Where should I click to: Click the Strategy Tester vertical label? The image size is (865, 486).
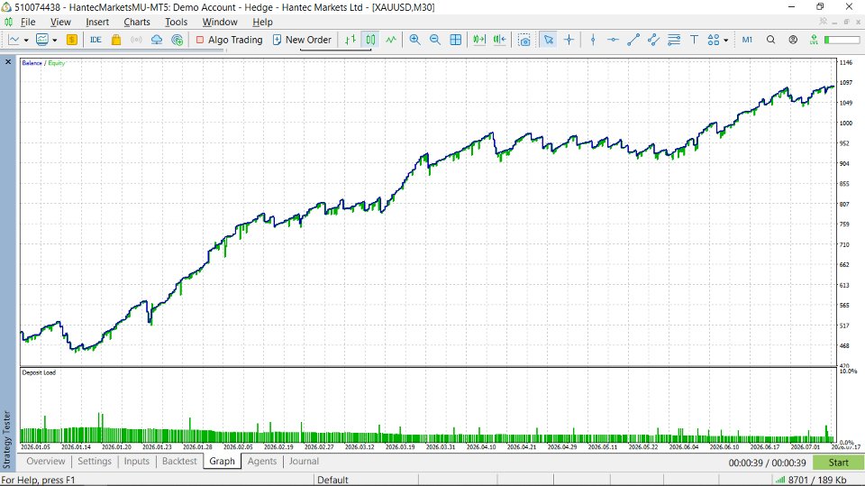click(7, 439)
